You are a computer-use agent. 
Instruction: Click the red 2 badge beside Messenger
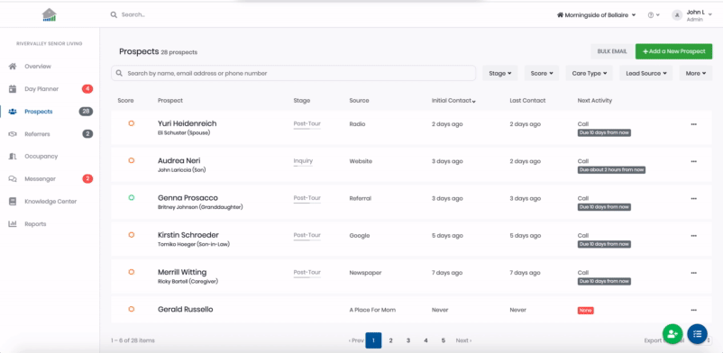87,179
